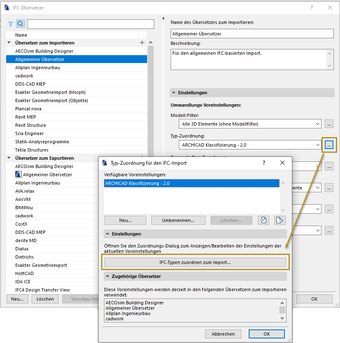The width and height of the screenshot is (340, 343).
Task: Collapse Übersetzer zum Exportieren group
Action: (x=9, y=158)
